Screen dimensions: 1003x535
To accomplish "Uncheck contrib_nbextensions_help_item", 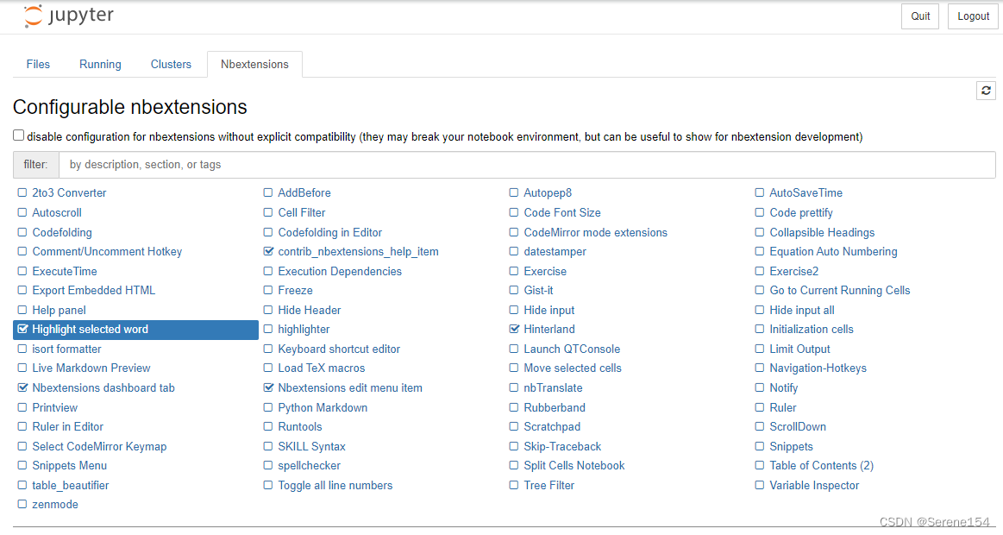I will pos(269,252).
